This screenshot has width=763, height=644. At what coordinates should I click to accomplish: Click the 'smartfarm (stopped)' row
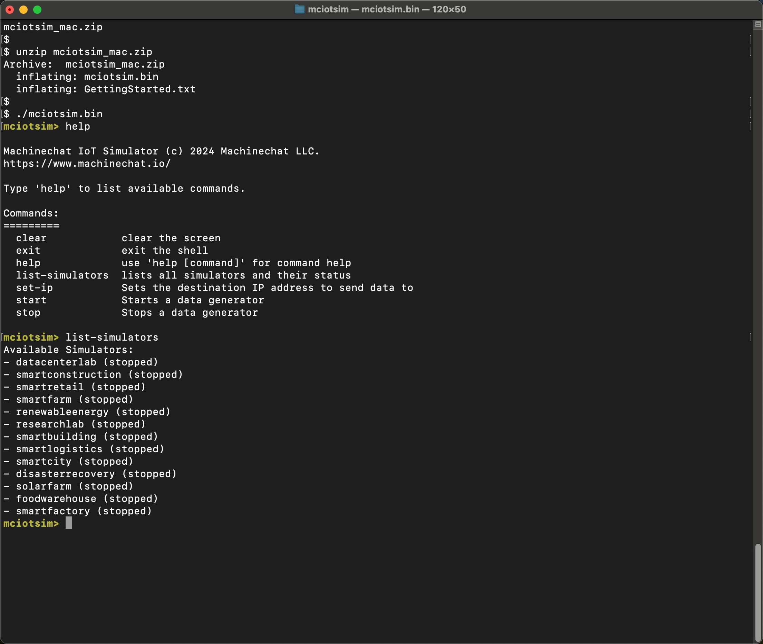tap(68, 399)
